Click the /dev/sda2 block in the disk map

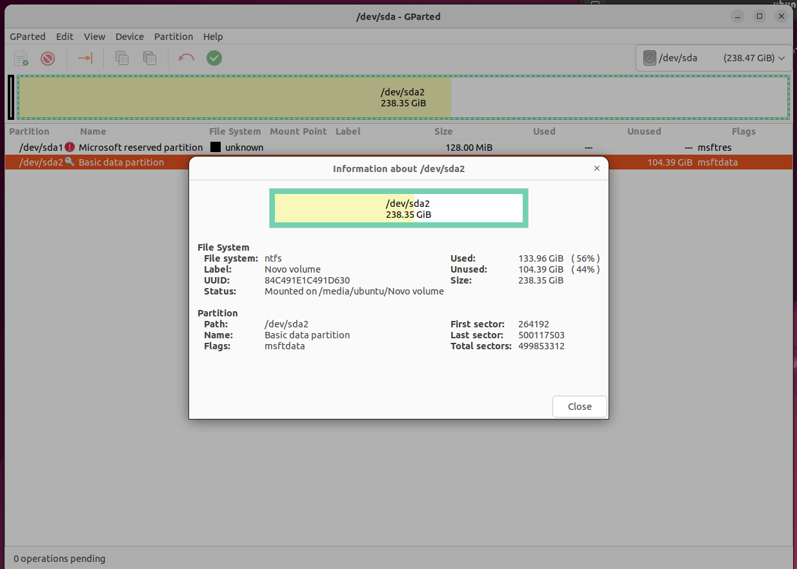(x=403, y=97)
